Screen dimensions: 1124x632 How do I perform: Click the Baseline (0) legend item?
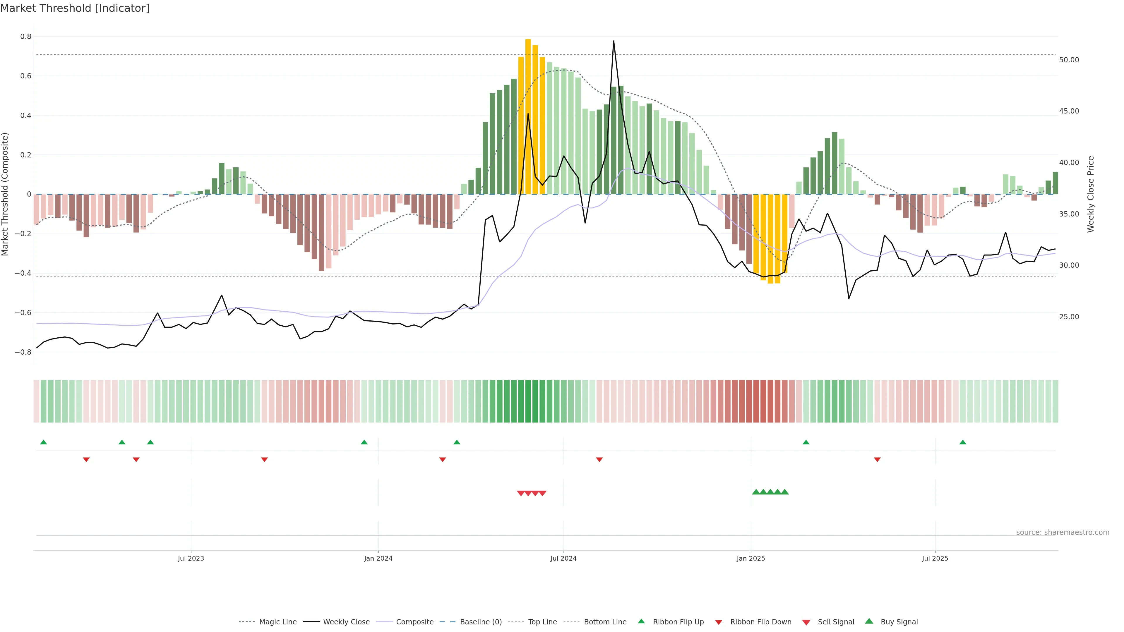480,622
